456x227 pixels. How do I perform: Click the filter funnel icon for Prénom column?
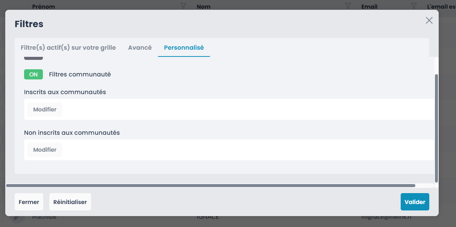click(184, 6)
